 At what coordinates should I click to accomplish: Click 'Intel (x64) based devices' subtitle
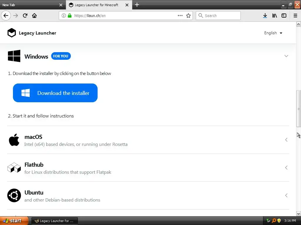pos(76,144)
